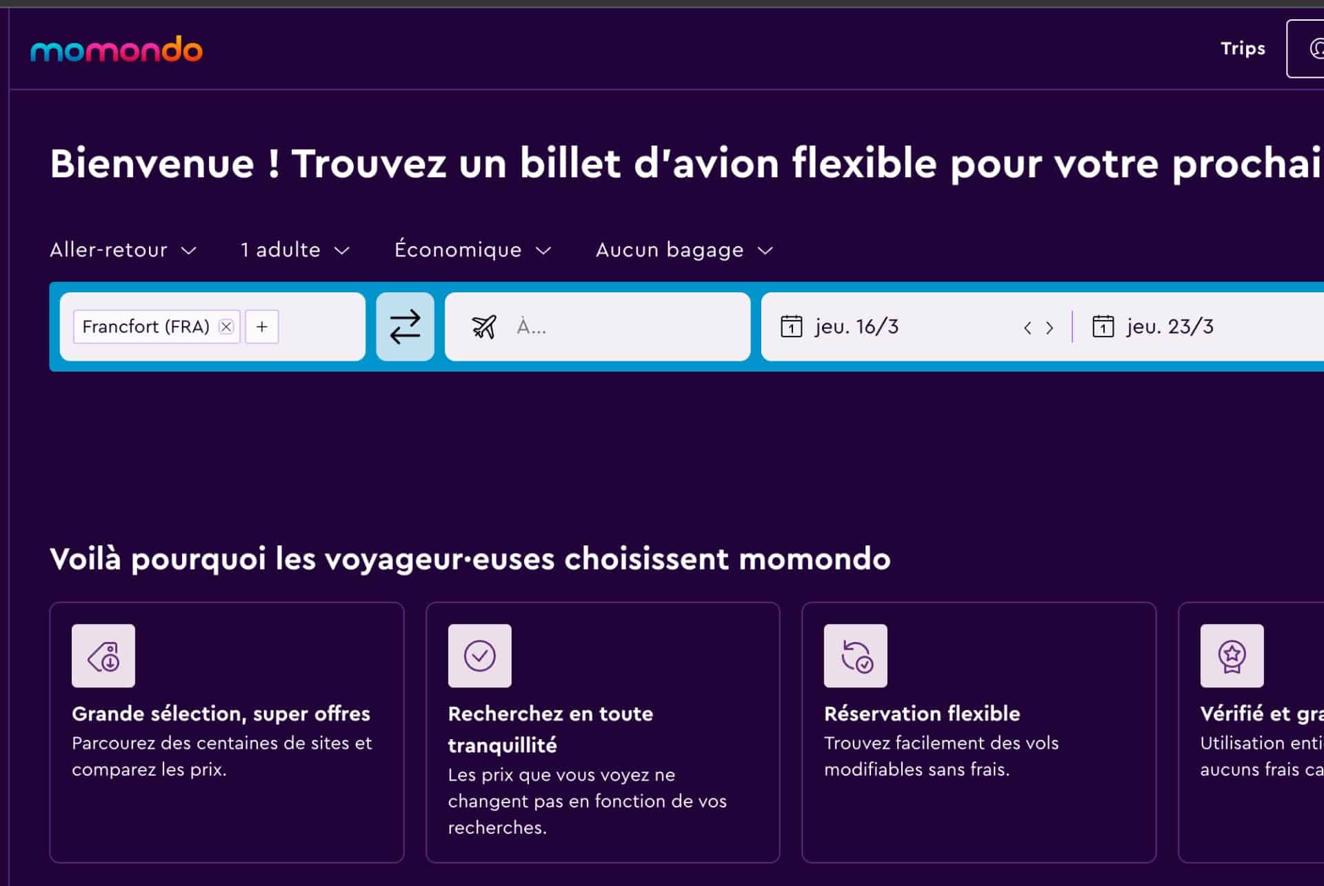Click the calendar icon beside jeu. 23/3
Image resolution: width=1324 pixels, height=886 pixels.
1103,326
